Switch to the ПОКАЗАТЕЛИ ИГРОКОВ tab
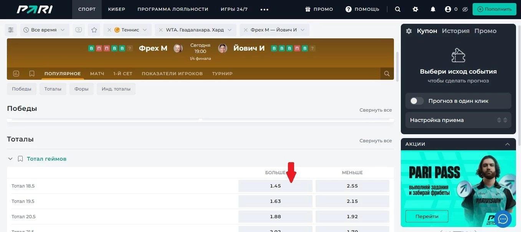Screen dimensions: 521x232 [172, 74]
